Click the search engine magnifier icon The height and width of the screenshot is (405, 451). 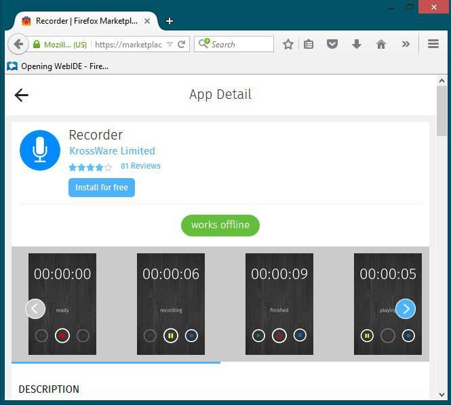click(x=204, y=43)
